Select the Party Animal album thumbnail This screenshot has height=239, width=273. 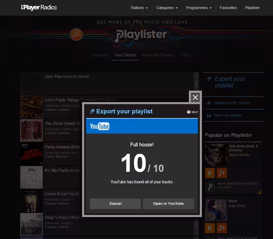(31, 154)
